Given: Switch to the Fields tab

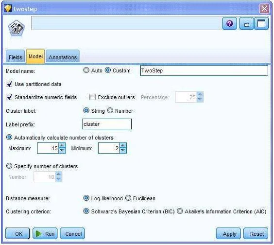Looking at the screenshot, I should (x=16, y=56).
